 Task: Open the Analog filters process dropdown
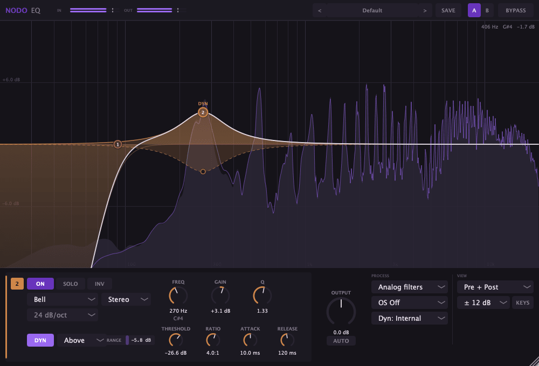(x=410, y=287)
